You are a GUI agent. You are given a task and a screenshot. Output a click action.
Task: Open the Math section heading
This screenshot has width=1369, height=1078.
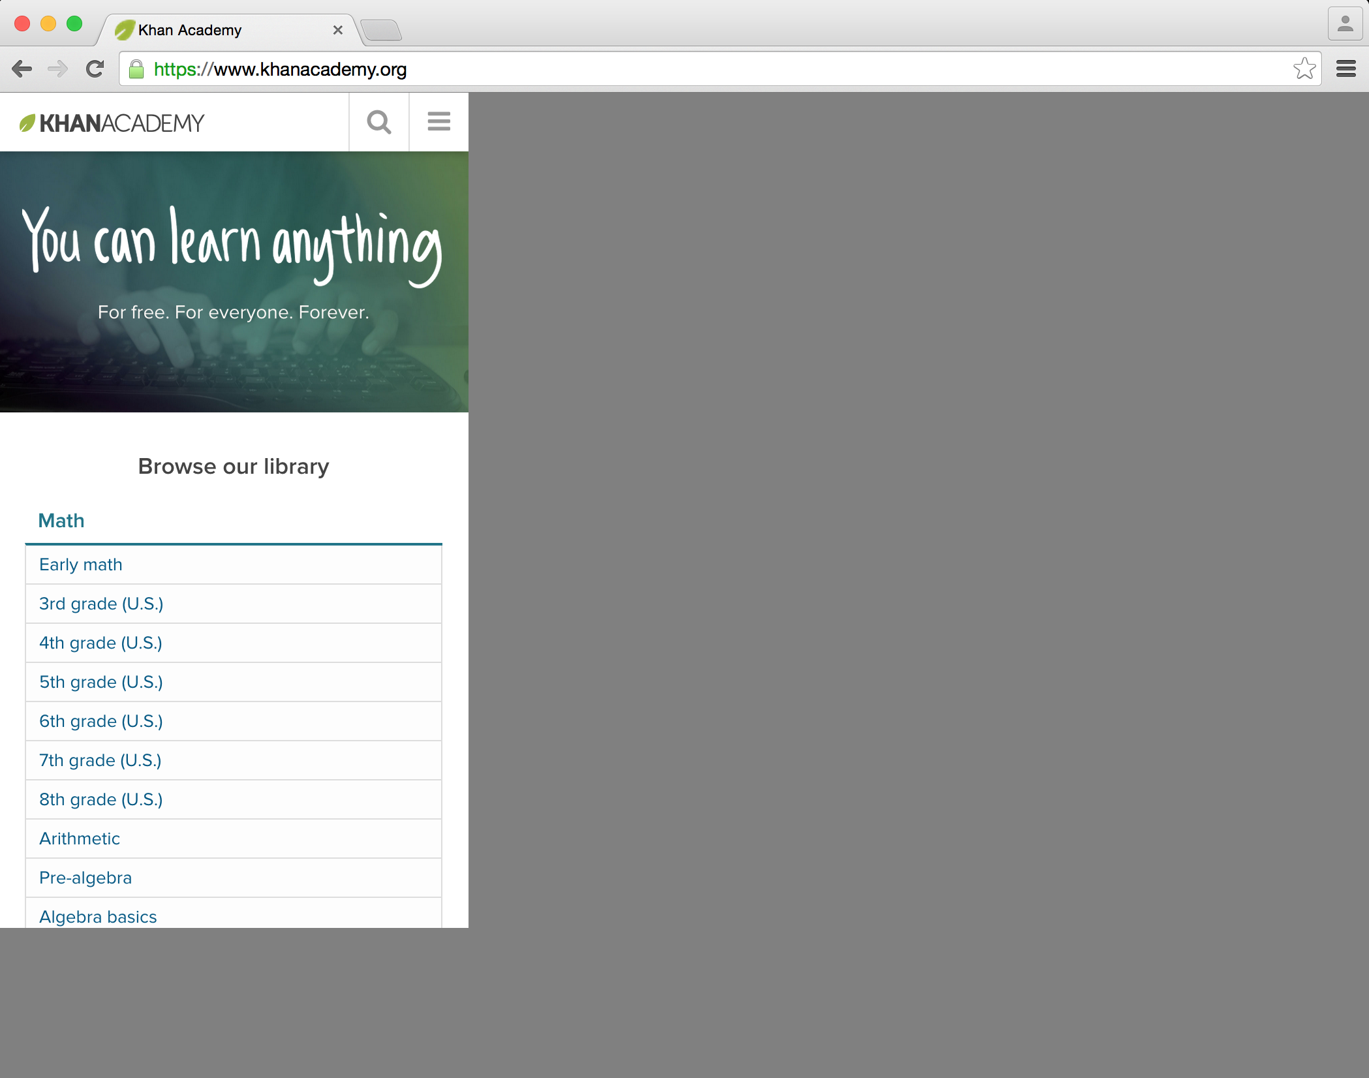click(x=61, y=521)
